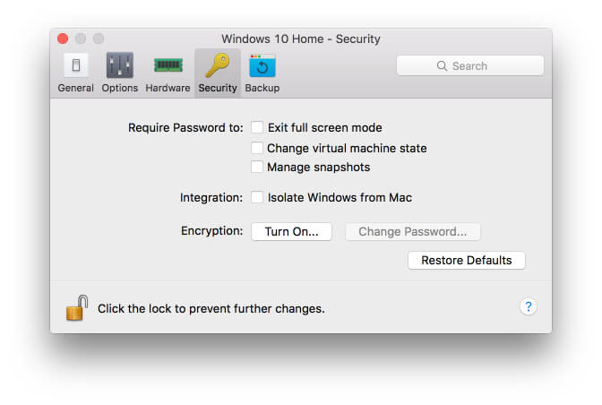Open the Options sliders icon

pos(120,65)
